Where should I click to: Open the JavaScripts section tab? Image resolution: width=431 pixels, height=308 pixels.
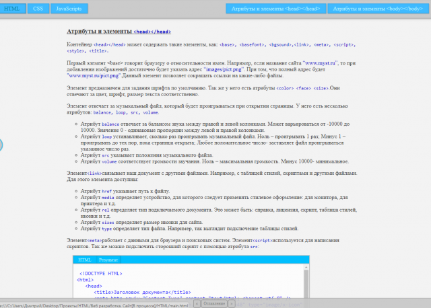point(69,9)
